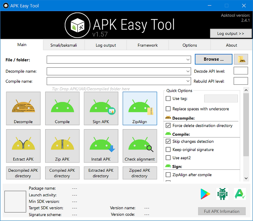Open the Framework tab
This screenshot has height=221, width=253.
coord(147,45)
